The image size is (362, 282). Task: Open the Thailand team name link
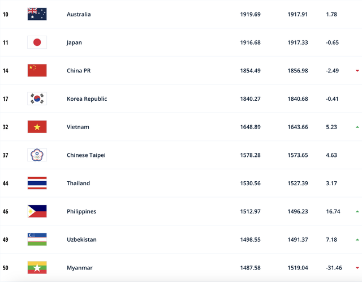[78, 183]
